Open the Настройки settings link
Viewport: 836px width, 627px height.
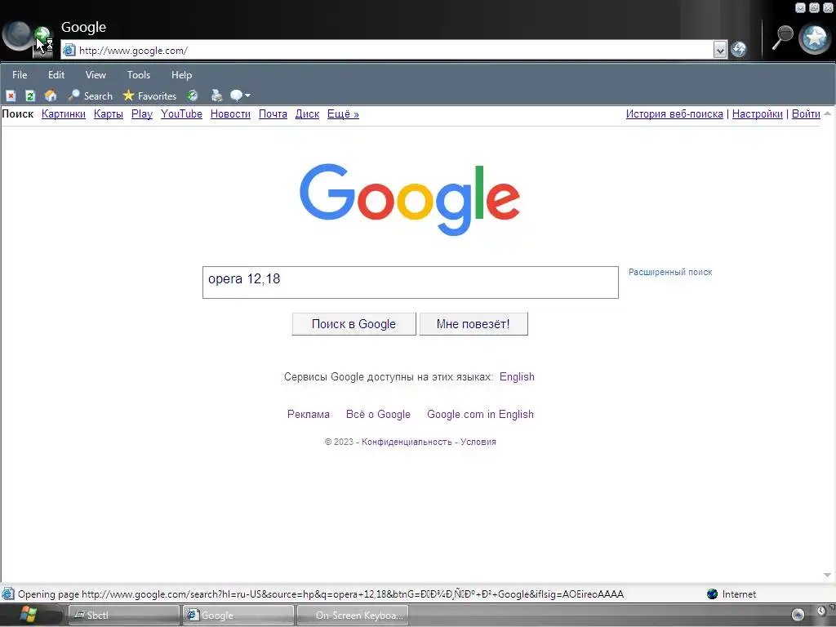tap(757, 114)
